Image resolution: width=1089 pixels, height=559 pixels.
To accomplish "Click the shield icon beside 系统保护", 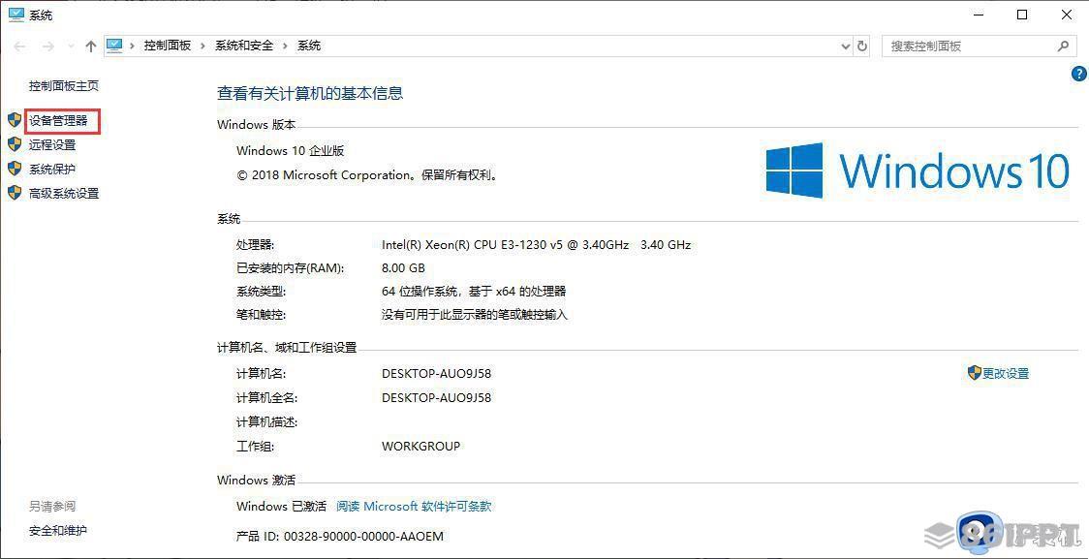I will (x=15, y=169).
